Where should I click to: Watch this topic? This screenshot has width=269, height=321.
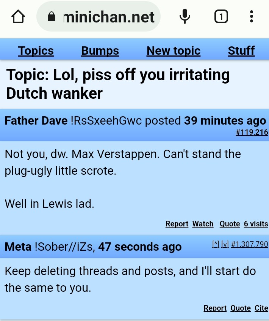[x=203, y=224]
